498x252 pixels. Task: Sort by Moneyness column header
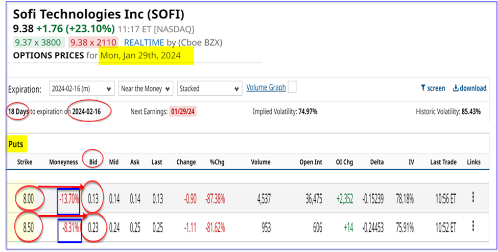tap(63, 162)
